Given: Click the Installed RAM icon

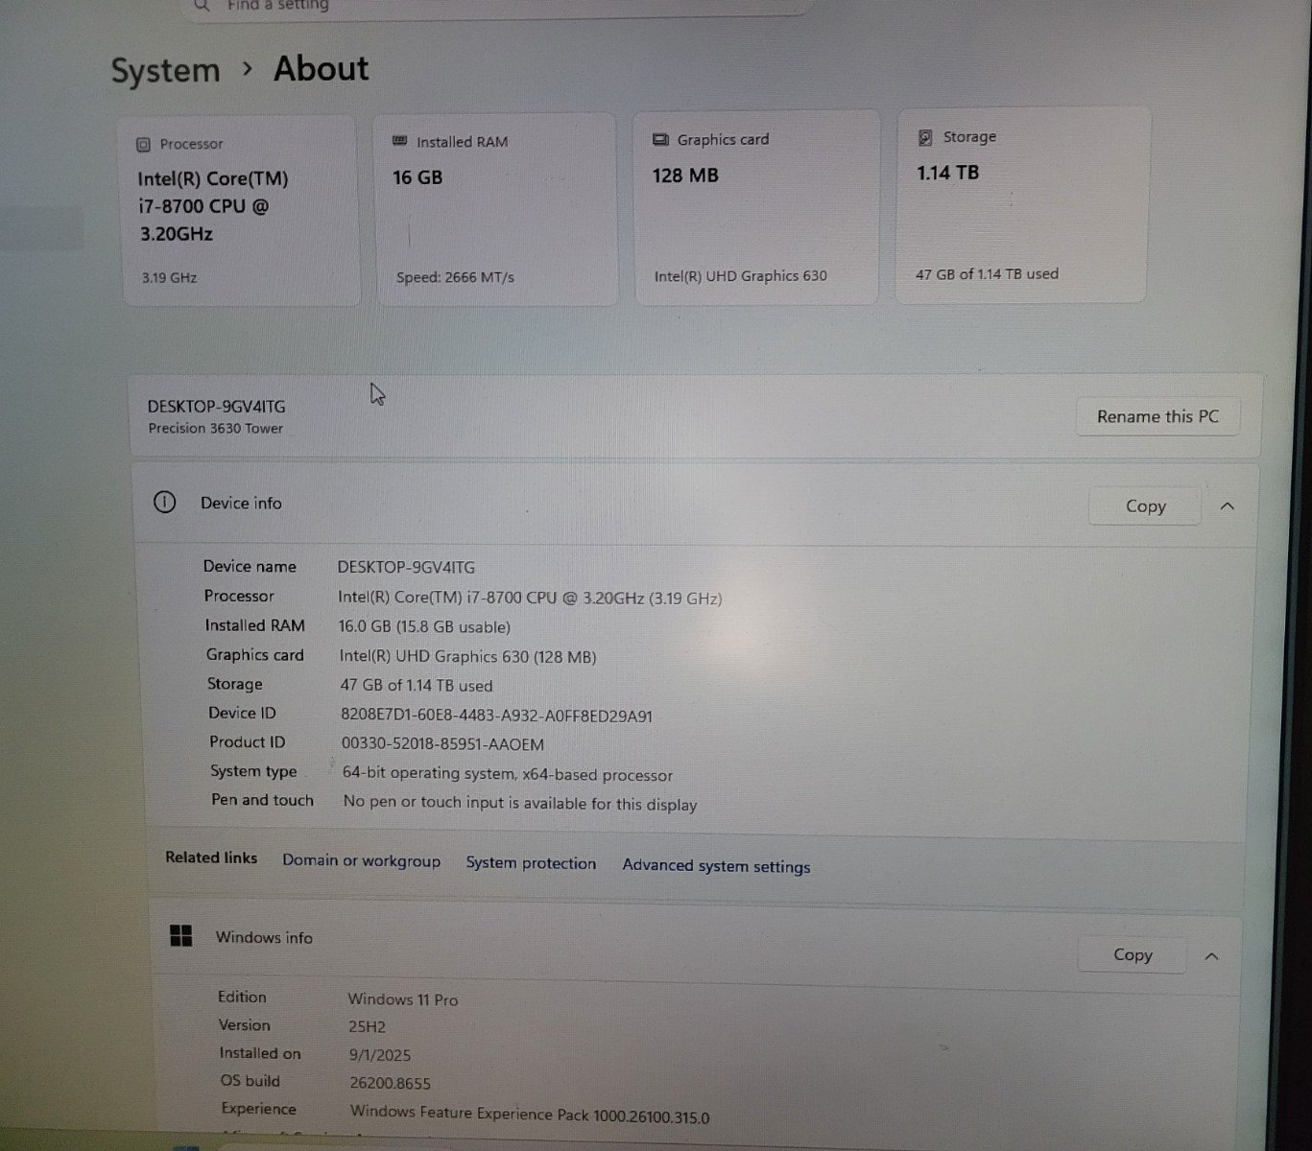Looking at the screenshot, I should (x=400, y=141).
